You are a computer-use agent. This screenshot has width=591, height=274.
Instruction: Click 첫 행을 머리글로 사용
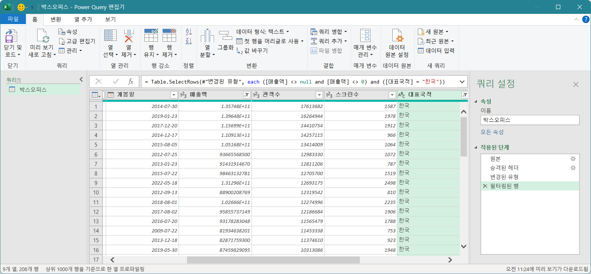tap(270, 41)
